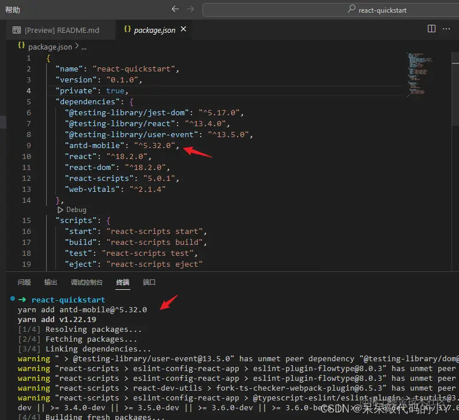Click the "@testing-library/jest-dom" key
The image size is (459, 420).
click(x=127, y=112)
